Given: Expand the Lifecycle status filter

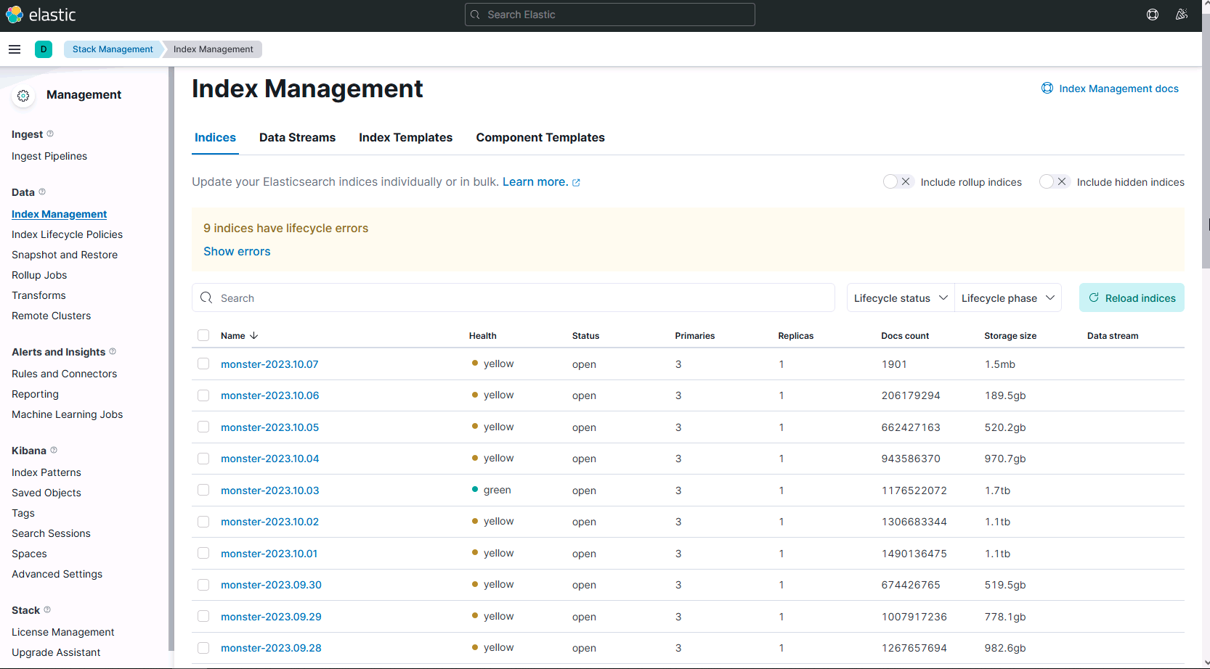Looking at the screenshot, I should pos(901,298).
